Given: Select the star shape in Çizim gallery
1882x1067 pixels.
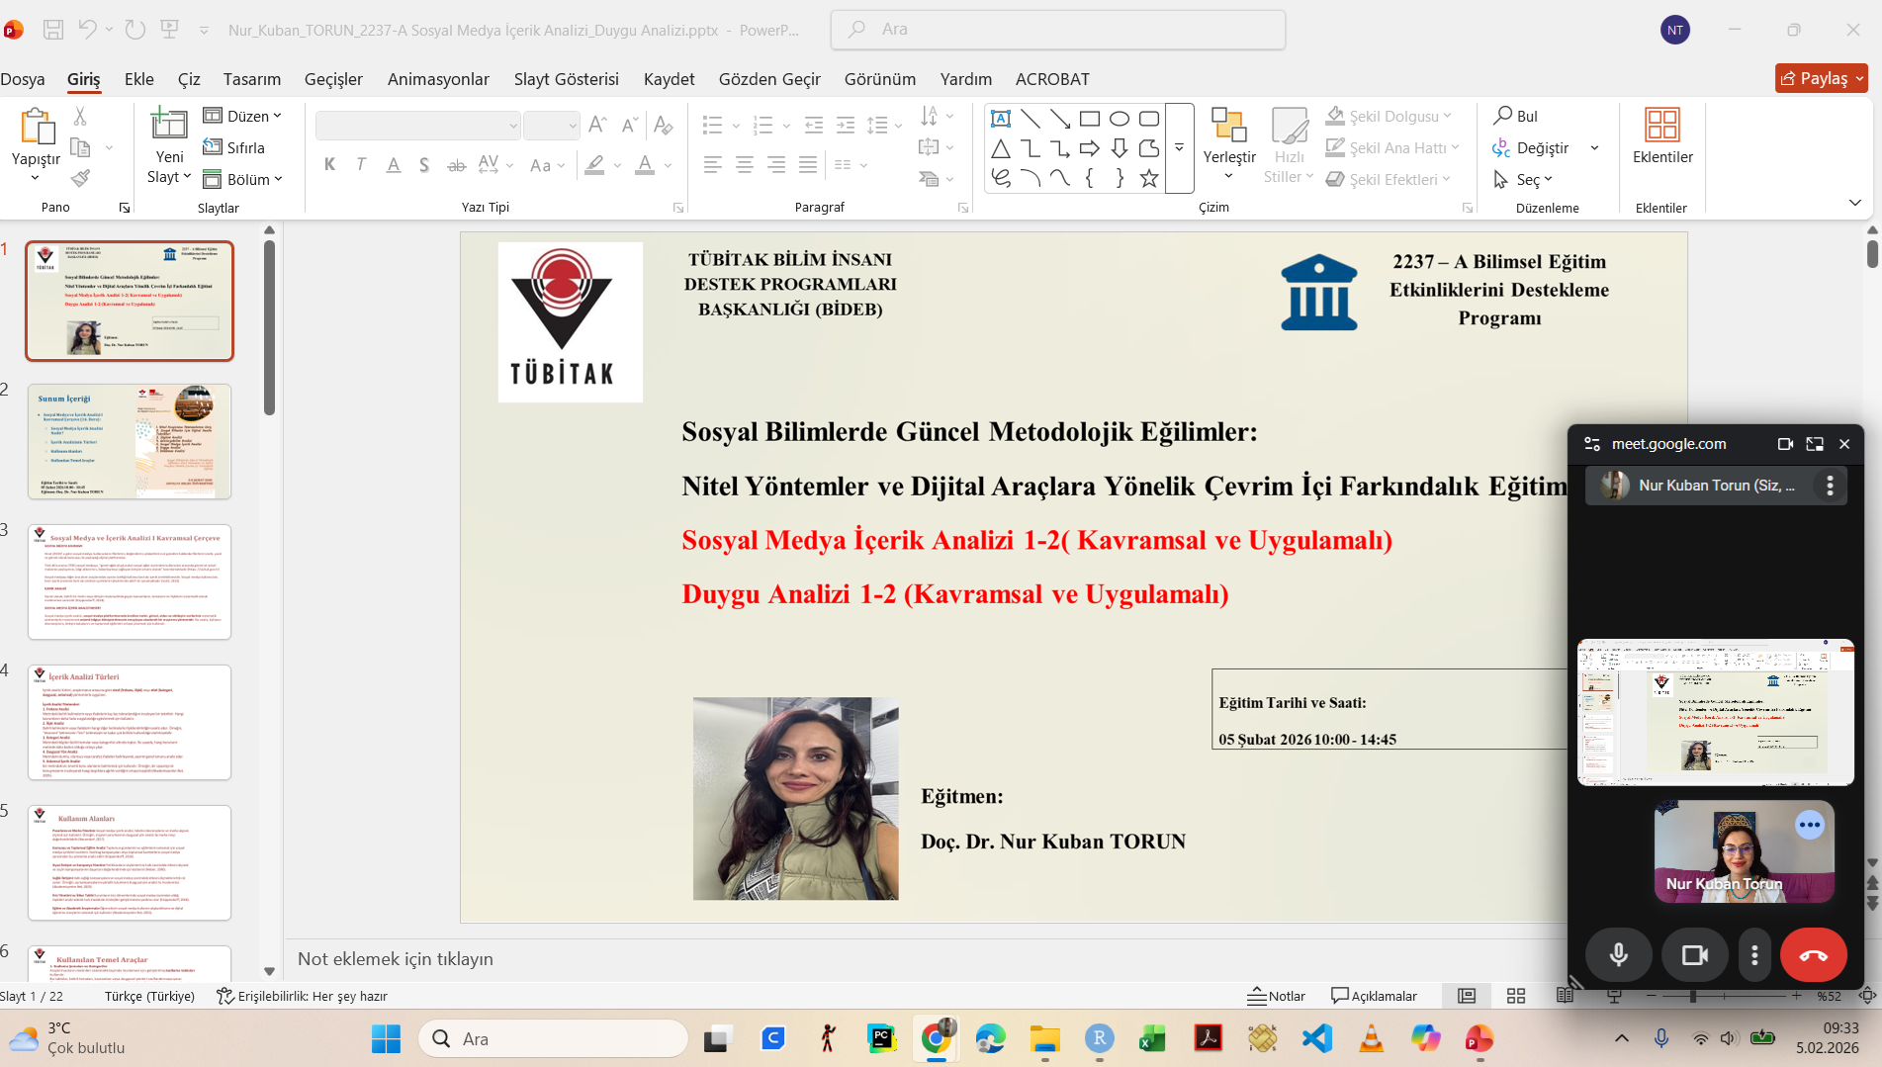Looking at the screenshot, I should [1148, 178].
